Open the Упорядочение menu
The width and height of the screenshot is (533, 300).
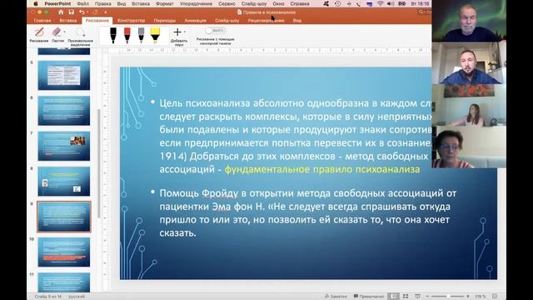(x=197, y=3)
